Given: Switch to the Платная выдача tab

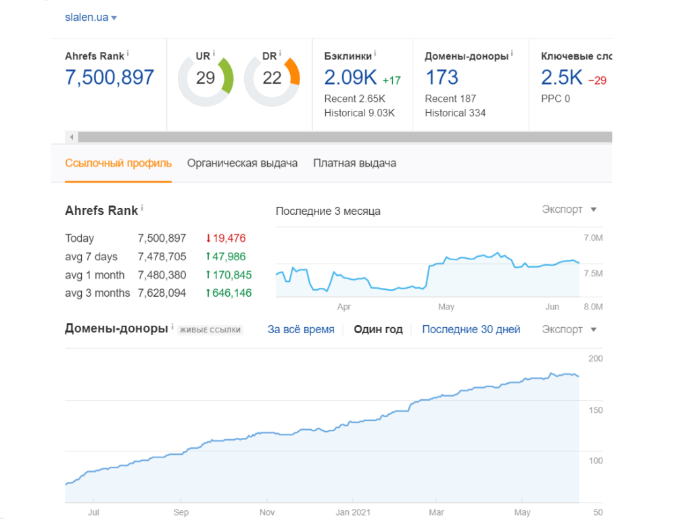Looking at the screenshot, I should pos(354,164).
